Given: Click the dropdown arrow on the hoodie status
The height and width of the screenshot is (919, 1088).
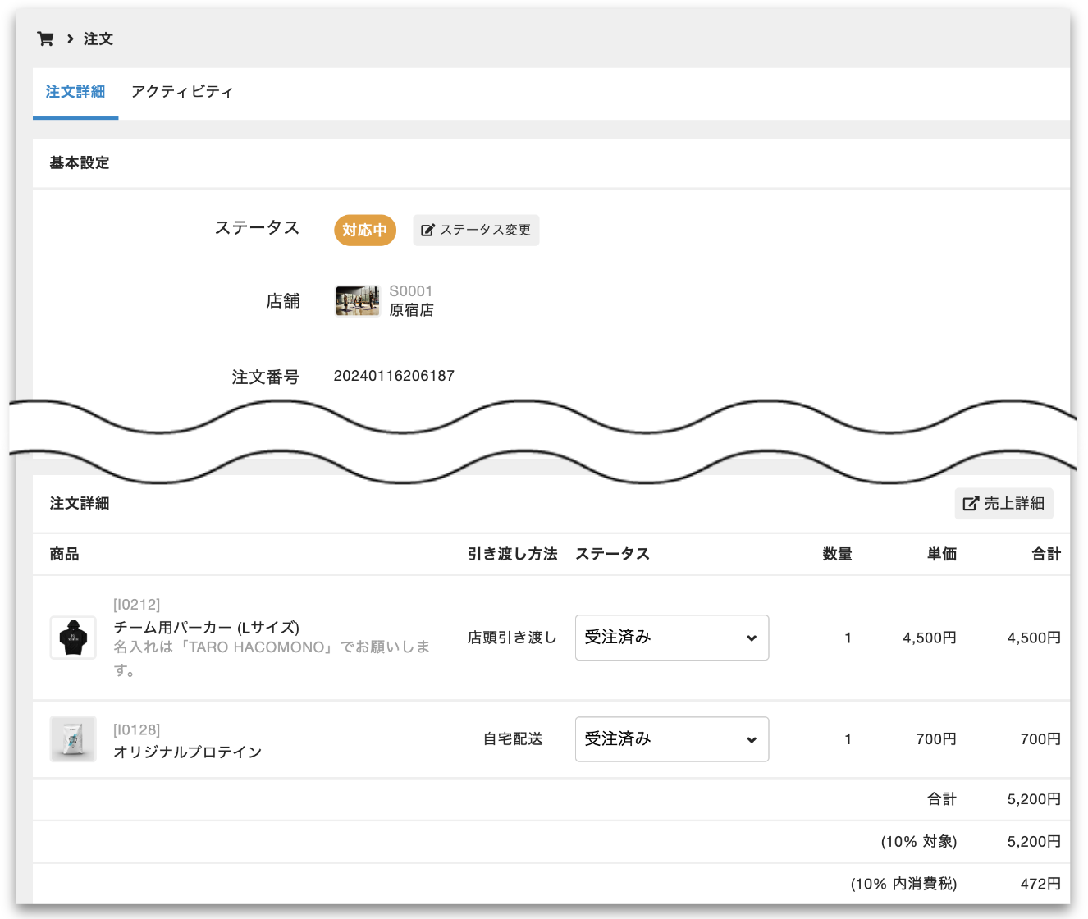Looking at the screenshot, I should tap(751, 638).
